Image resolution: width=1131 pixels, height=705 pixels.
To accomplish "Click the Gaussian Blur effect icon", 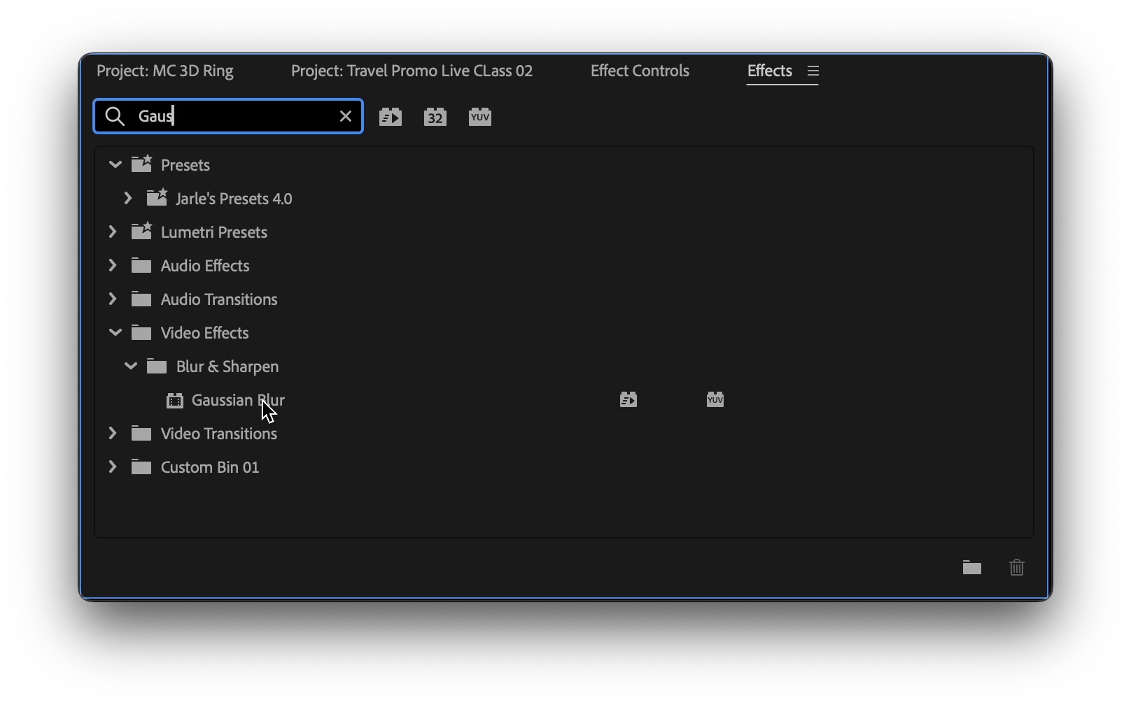I will coord(175,400).
